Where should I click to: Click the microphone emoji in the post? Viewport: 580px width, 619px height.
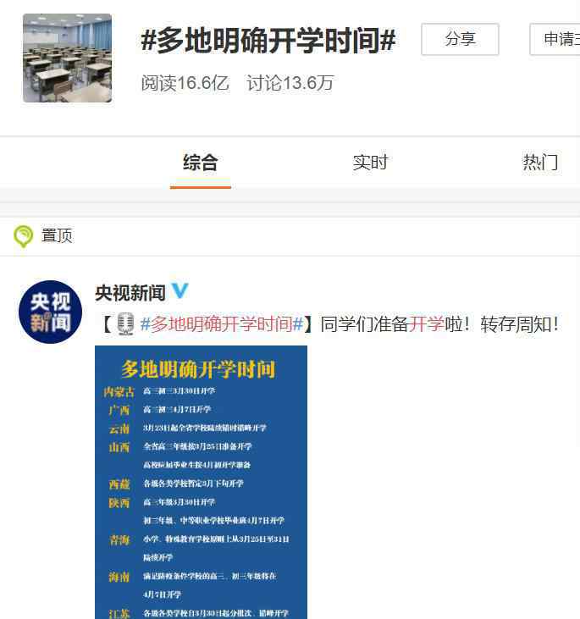click(x=126, y=324)
